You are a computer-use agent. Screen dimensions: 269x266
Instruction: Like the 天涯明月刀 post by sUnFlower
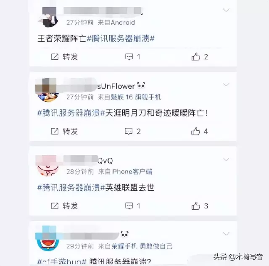tap(200, 132)
